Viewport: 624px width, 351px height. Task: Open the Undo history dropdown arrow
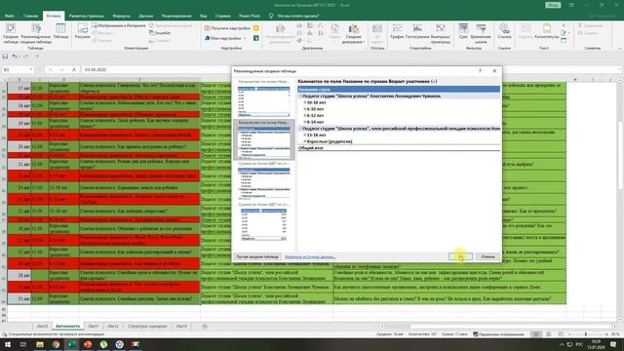pyautogui.click(x=19, y=57)
